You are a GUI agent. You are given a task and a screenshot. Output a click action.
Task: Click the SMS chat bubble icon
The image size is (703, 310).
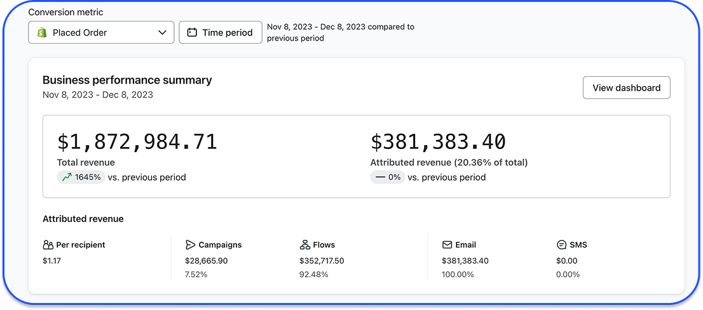pos(561,245)
